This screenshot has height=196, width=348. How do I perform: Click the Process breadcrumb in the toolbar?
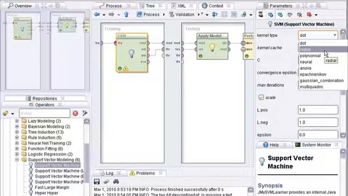click(148, 15)
